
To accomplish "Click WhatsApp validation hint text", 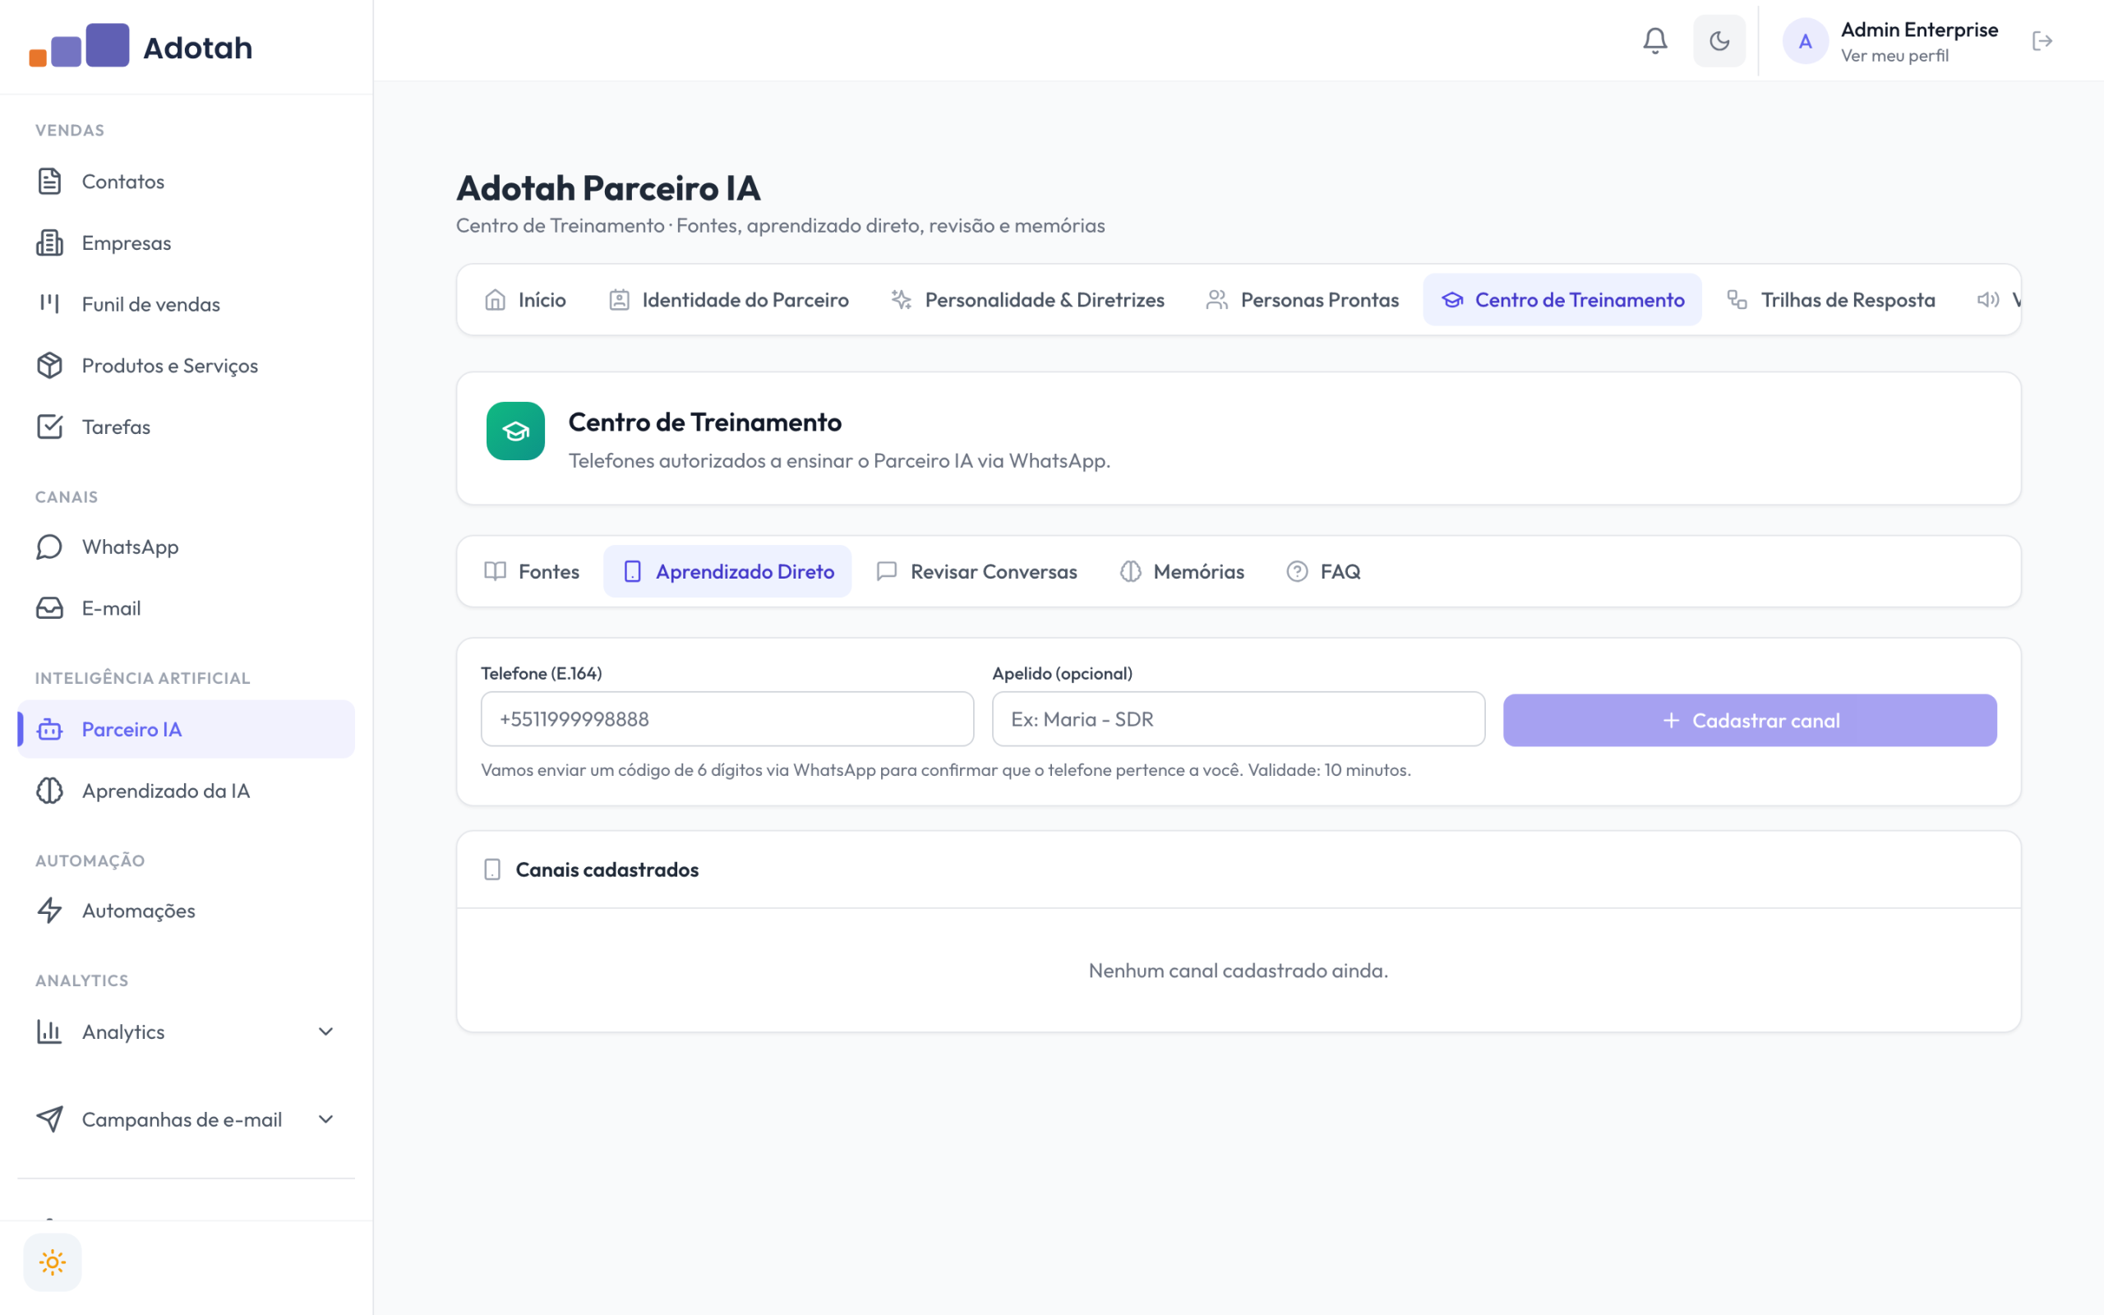I will pos(946,770).
